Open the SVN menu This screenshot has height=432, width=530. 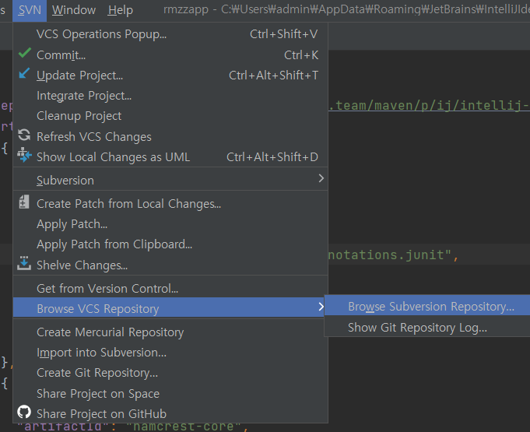click(30, 10)
